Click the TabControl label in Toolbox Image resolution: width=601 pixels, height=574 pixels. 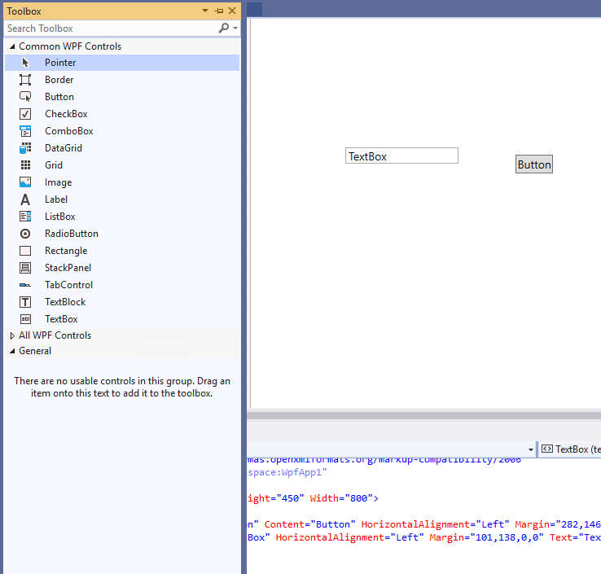(68, 285)
